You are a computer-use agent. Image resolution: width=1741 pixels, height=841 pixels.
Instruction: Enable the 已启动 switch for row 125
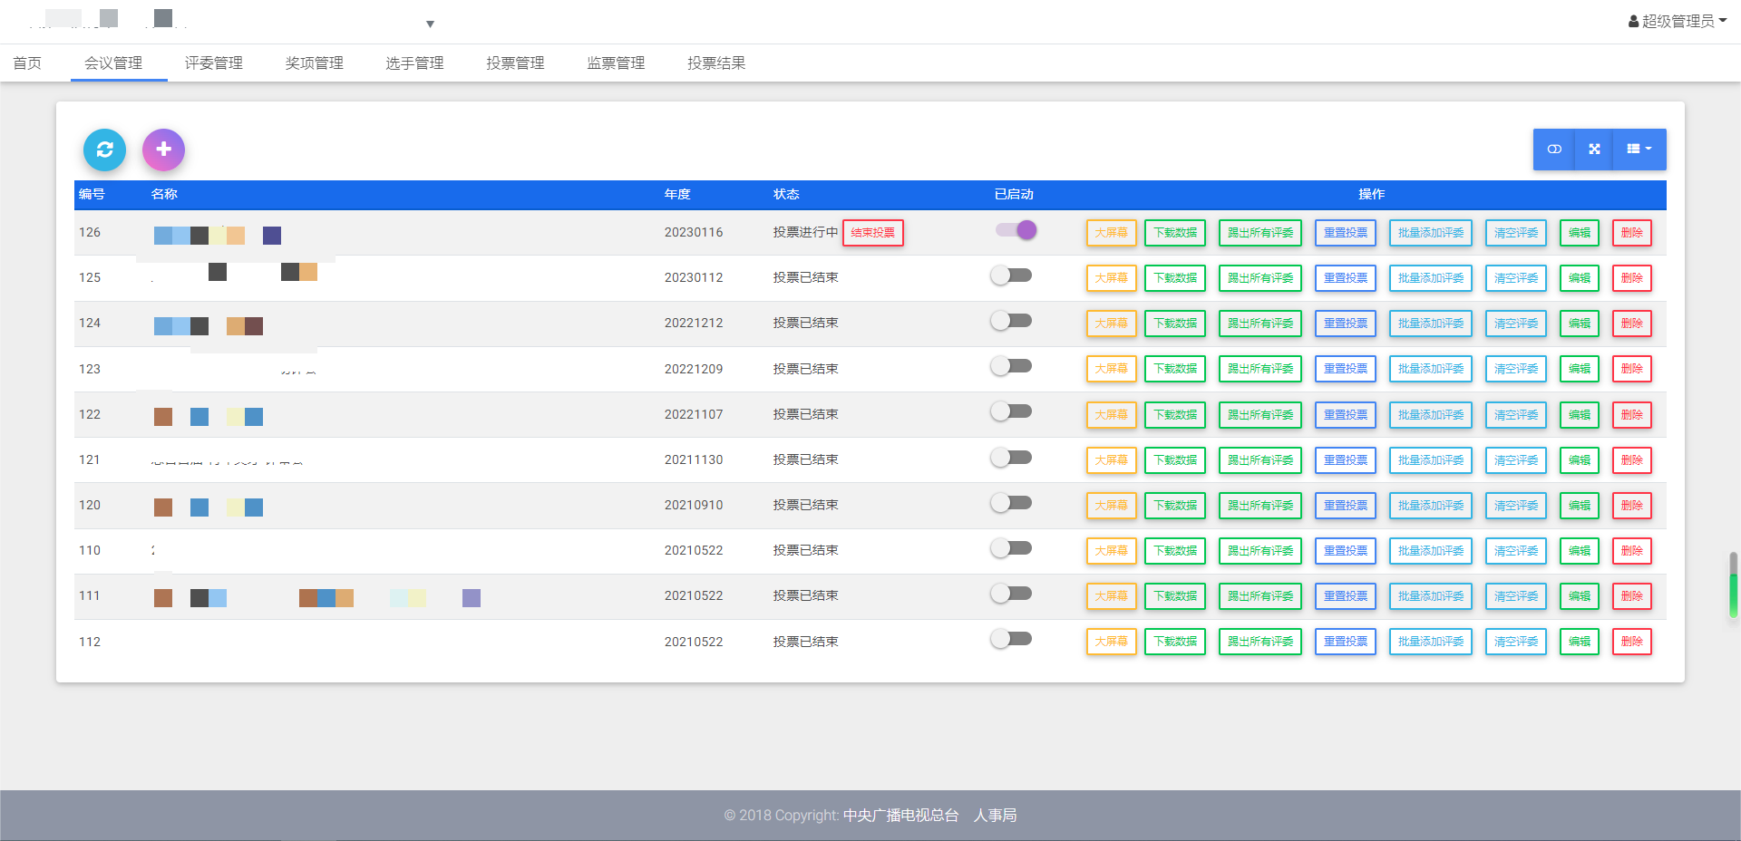click(x=1011, y=275)
